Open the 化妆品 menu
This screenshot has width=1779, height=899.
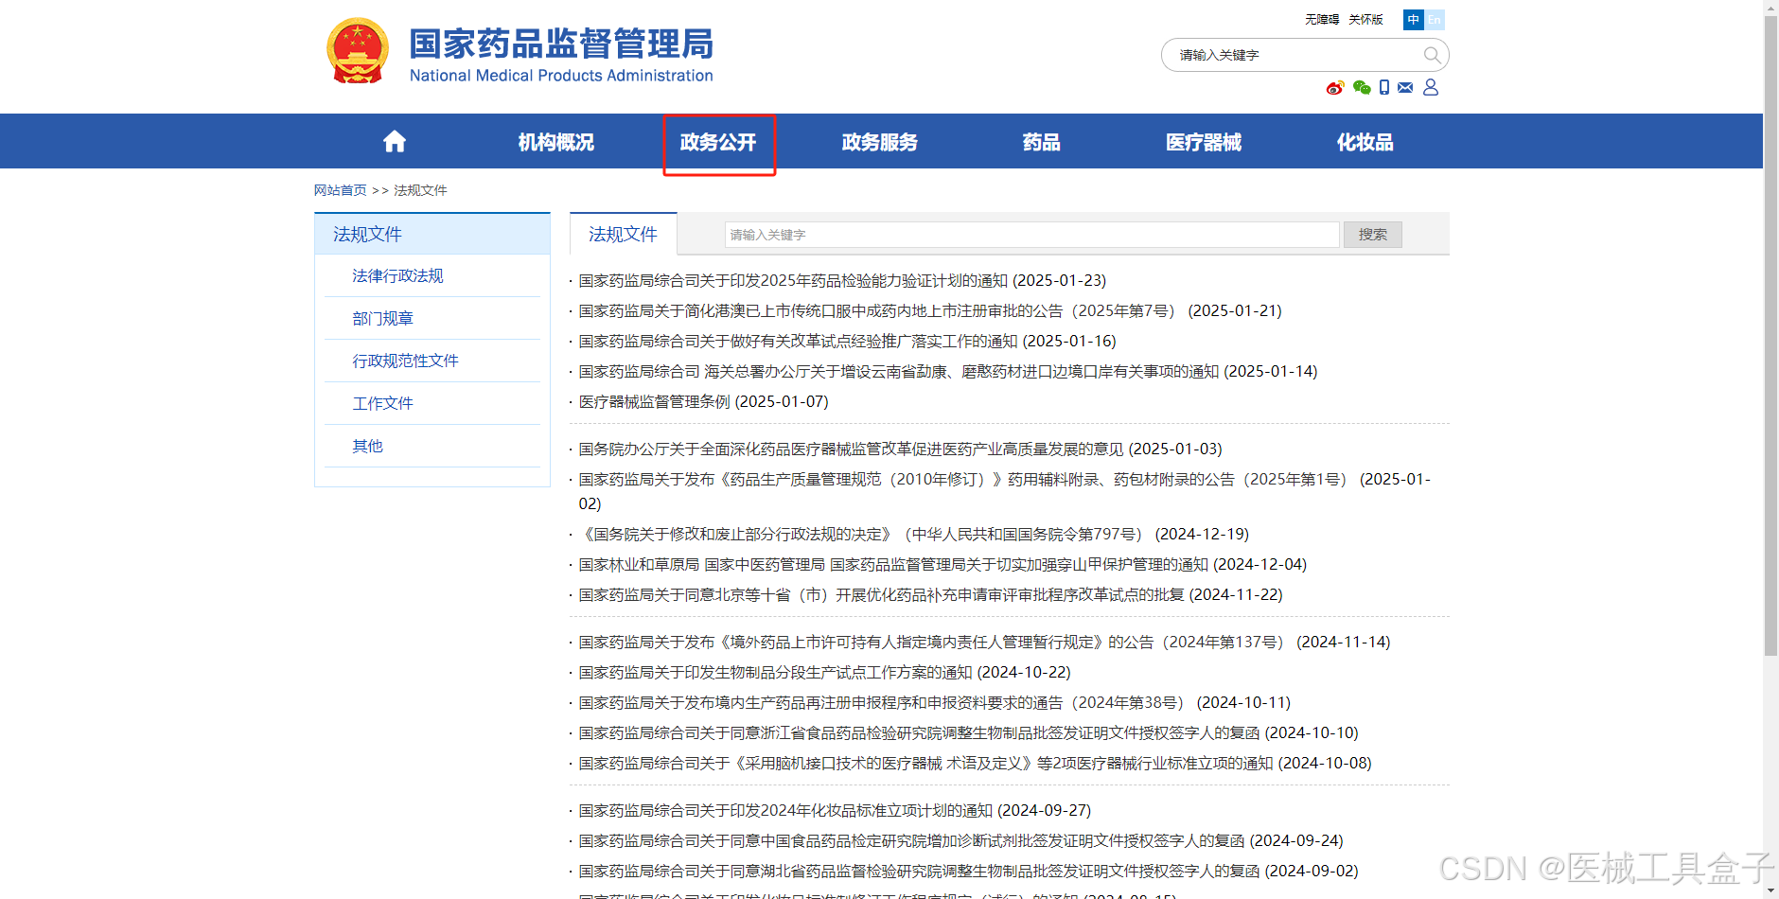coord(1365,142)
